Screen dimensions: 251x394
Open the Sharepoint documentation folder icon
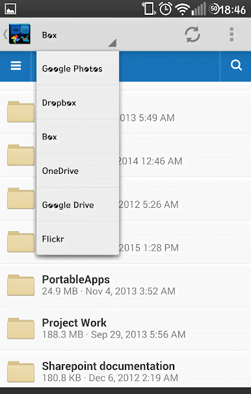[x=21, y=372]
